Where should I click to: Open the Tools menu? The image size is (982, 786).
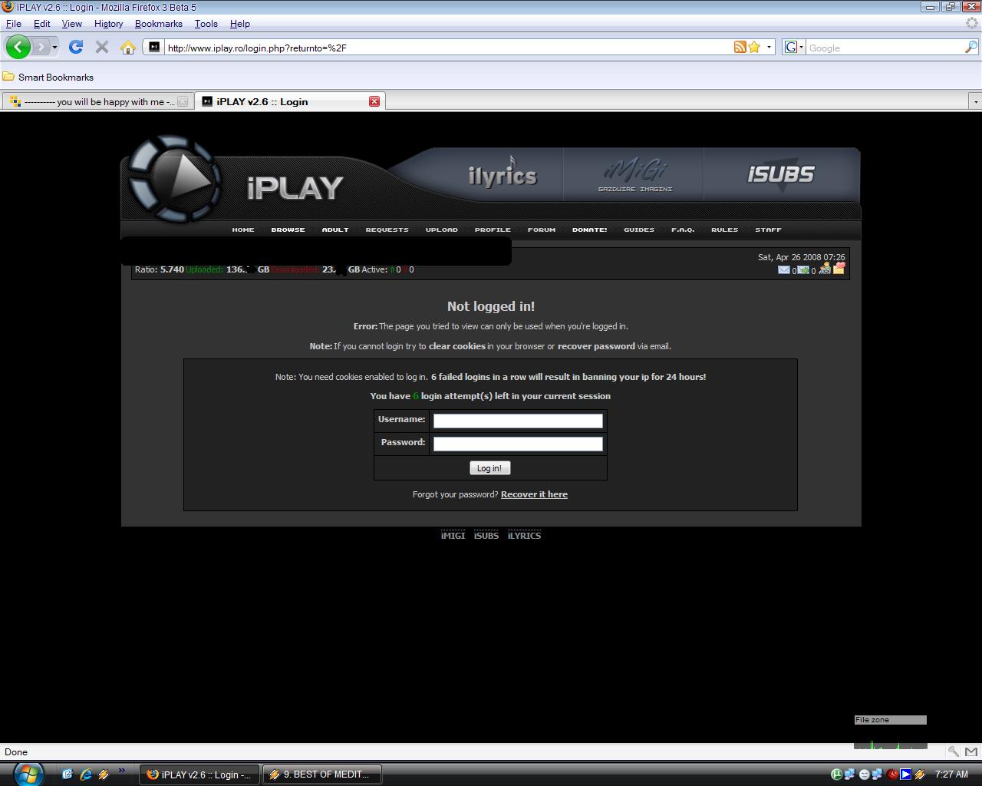(x=206, y=24)
